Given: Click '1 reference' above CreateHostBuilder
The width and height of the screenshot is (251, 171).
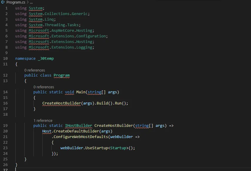Looking at the screenshot, I should pos(43,120).
